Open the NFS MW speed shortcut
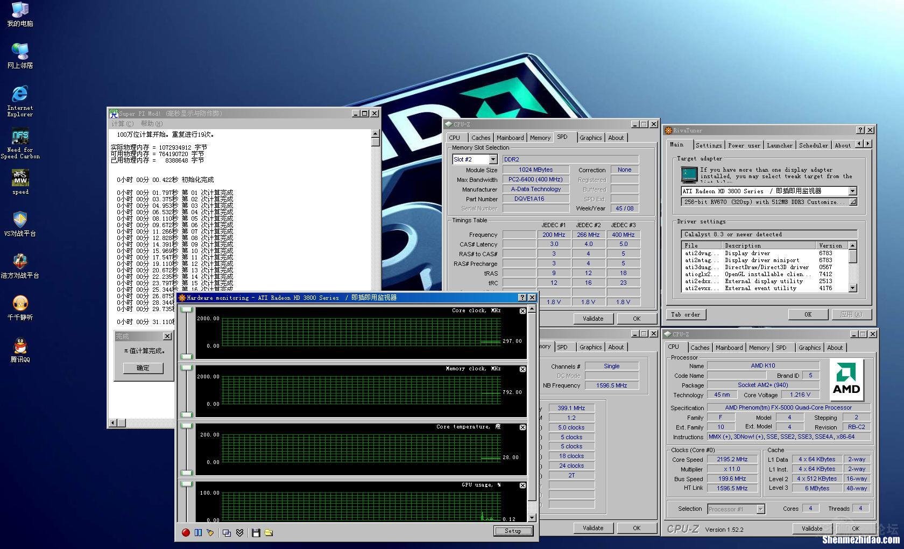This screenshot has width=904, height=549. coord(20,182)
